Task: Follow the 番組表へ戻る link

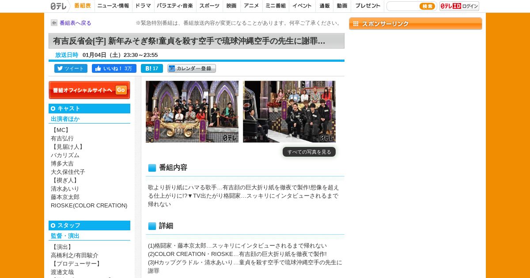Action: 76,23
